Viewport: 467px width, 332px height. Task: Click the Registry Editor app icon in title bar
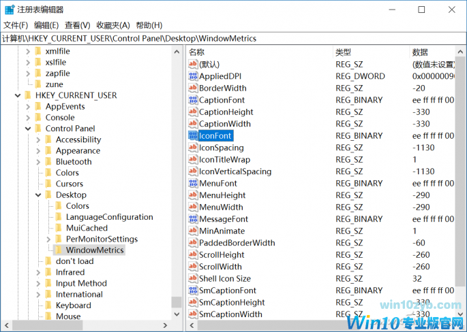10,10
